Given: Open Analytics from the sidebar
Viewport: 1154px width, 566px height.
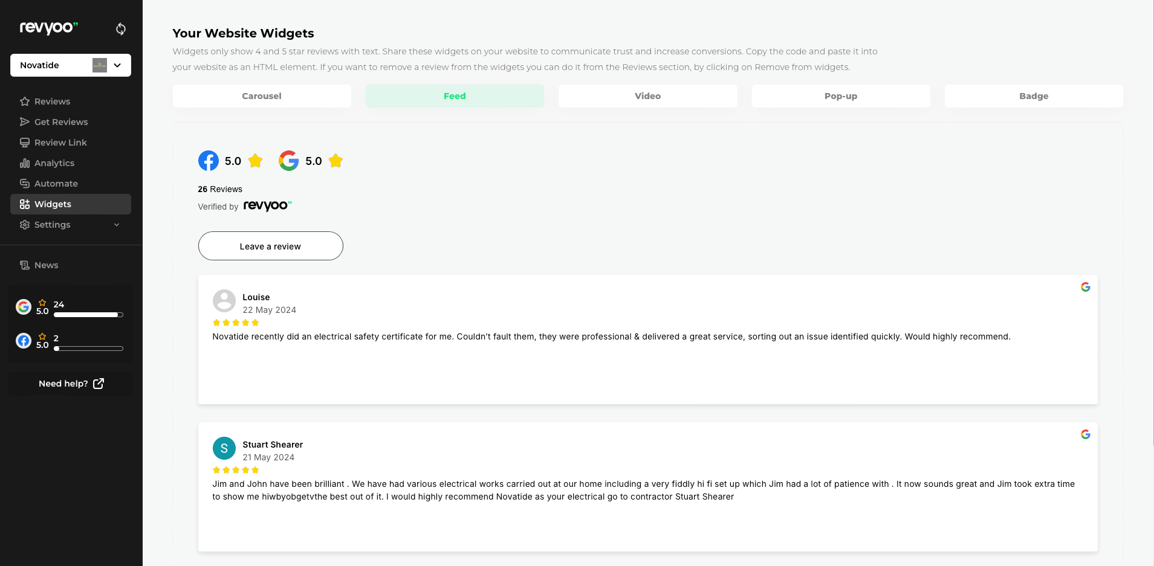Looking at the screenshot, I should tap(71, 163).
